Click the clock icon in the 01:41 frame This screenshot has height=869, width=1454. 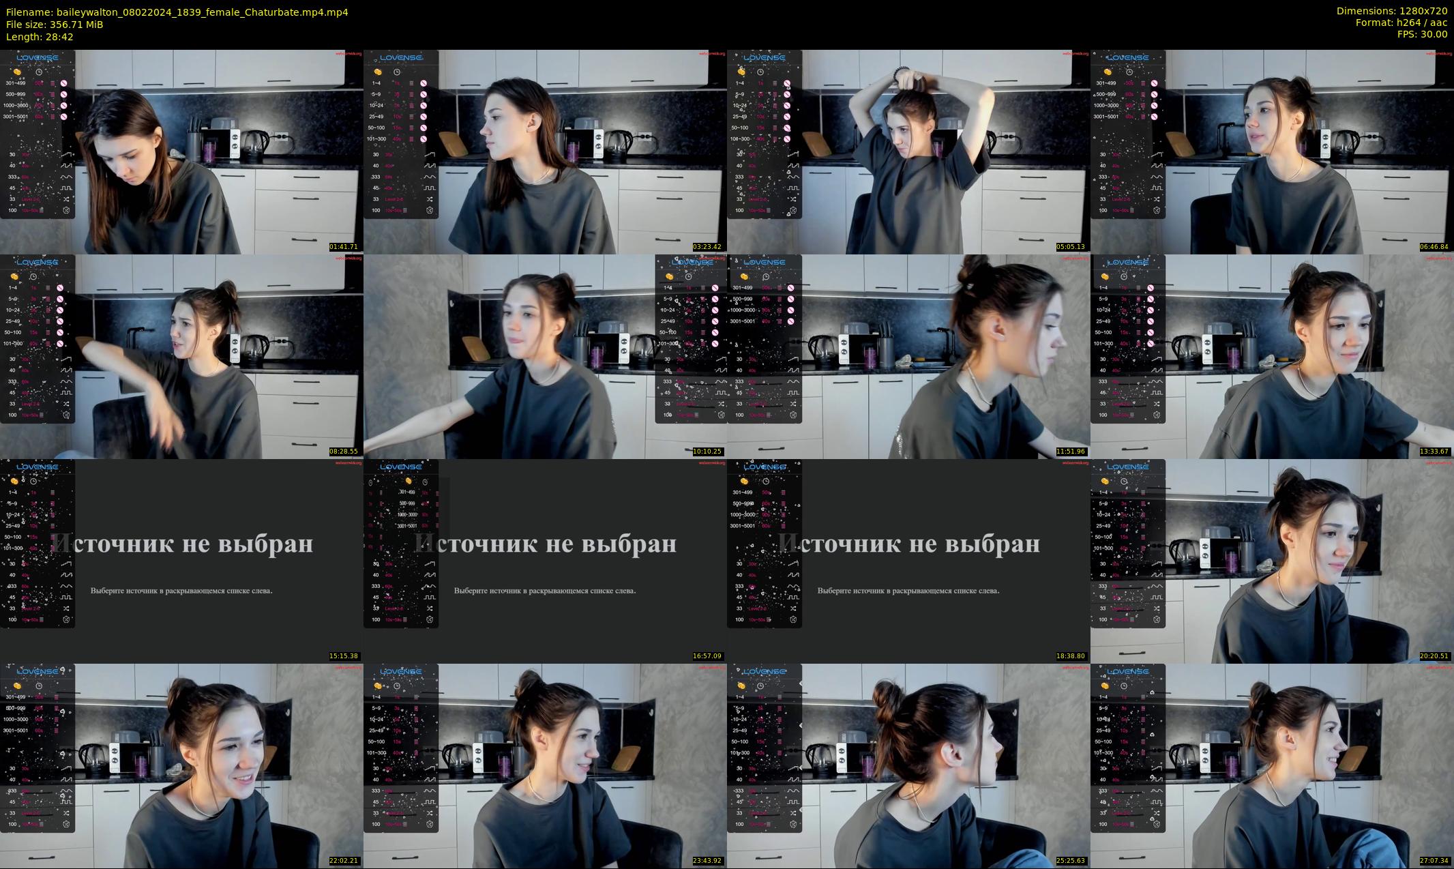[39, 72]
